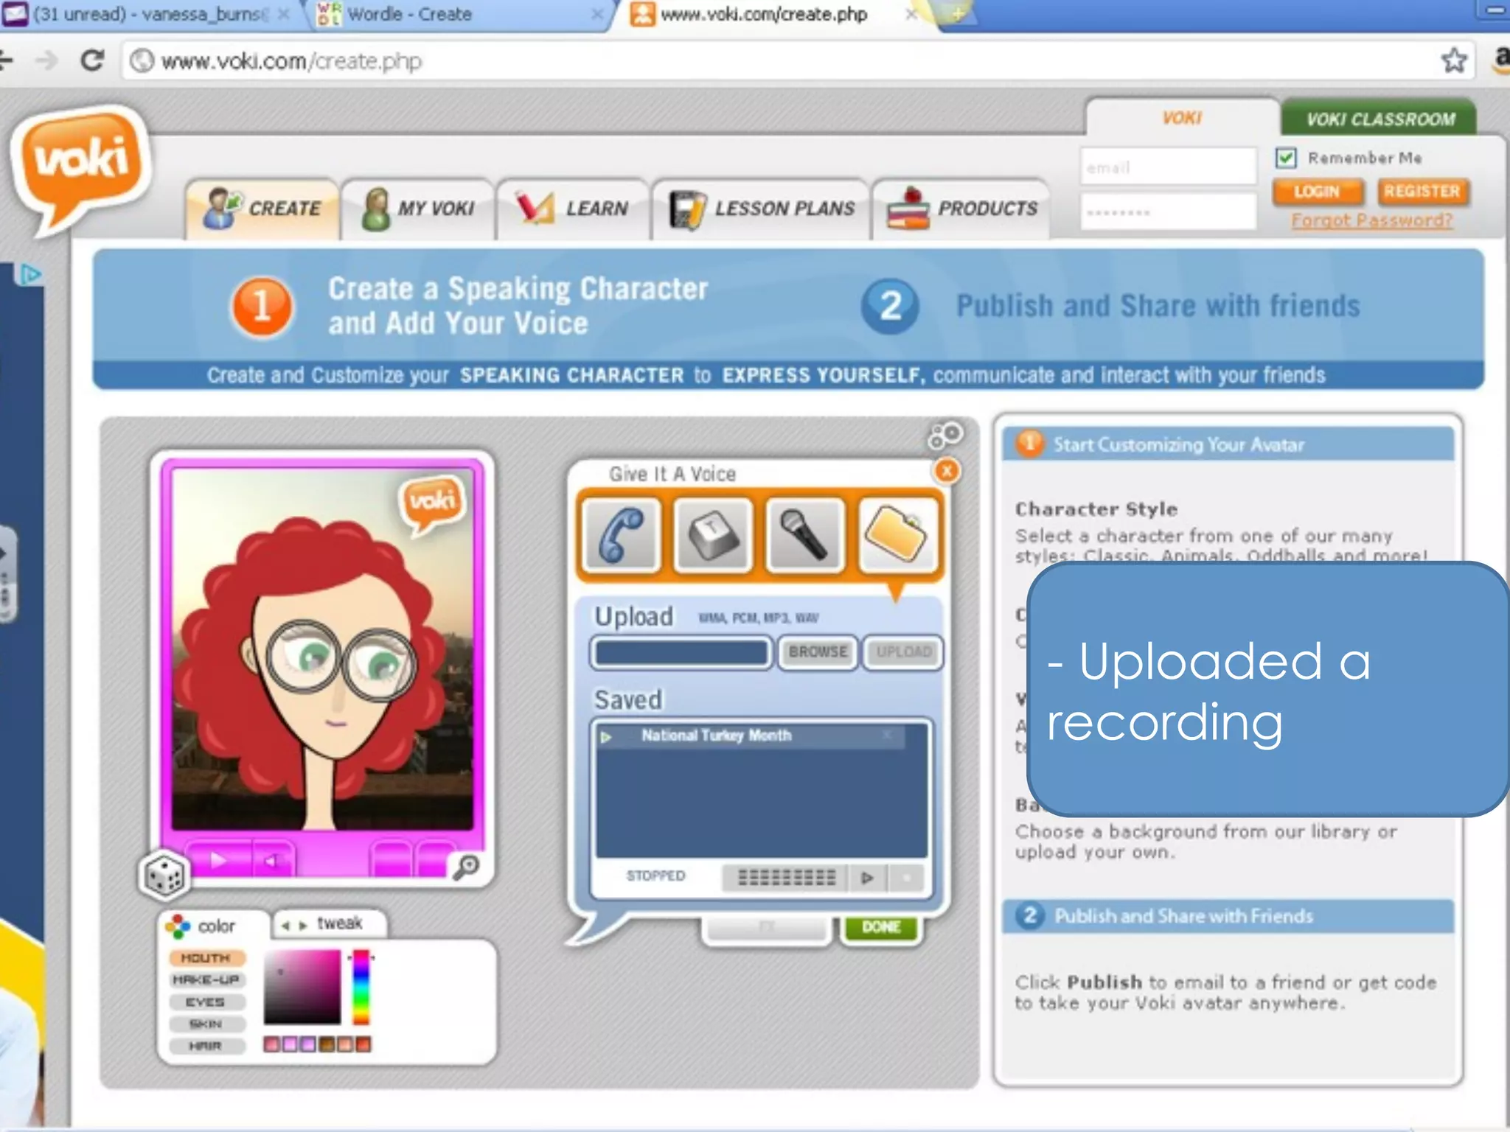
Task: Click the avatar character preview
Action: (x=322, y=650)
